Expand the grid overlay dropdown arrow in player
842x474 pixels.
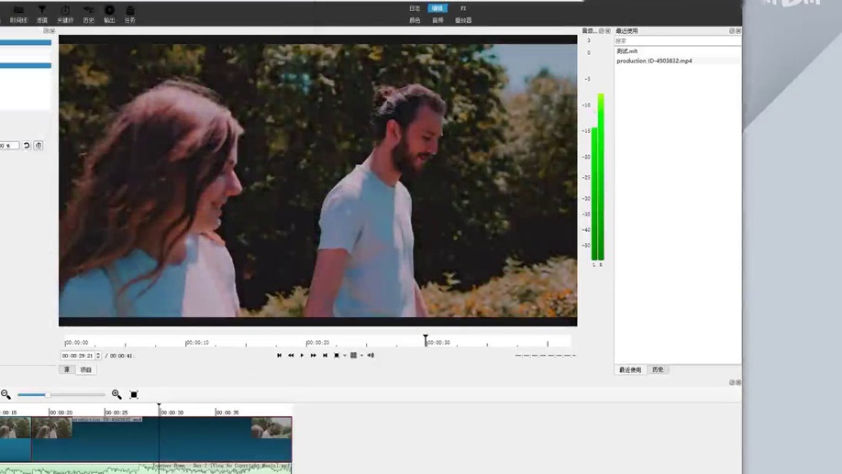pos(361,356)
